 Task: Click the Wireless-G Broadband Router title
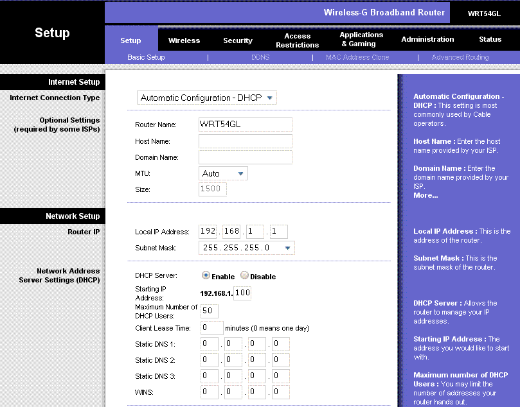tap(384, 13)
